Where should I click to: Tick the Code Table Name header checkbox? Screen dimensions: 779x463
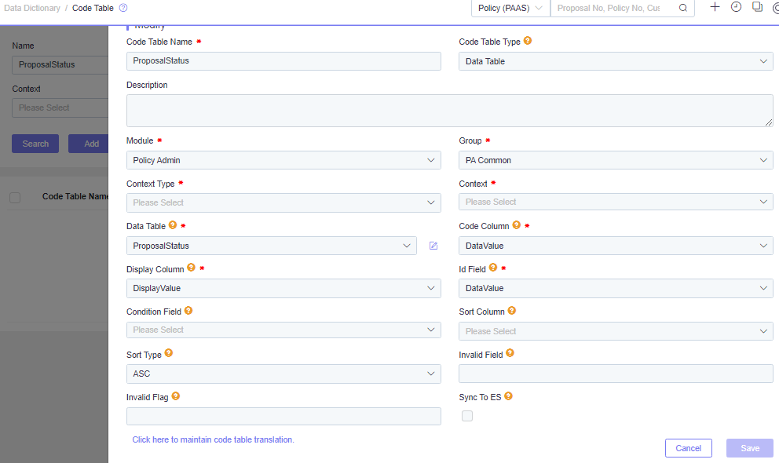point(15,198)
